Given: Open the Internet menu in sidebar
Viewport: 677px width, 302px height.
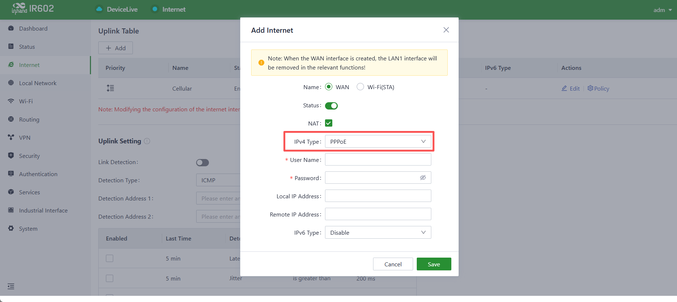Looking at the screenshot, I should 45,65.
